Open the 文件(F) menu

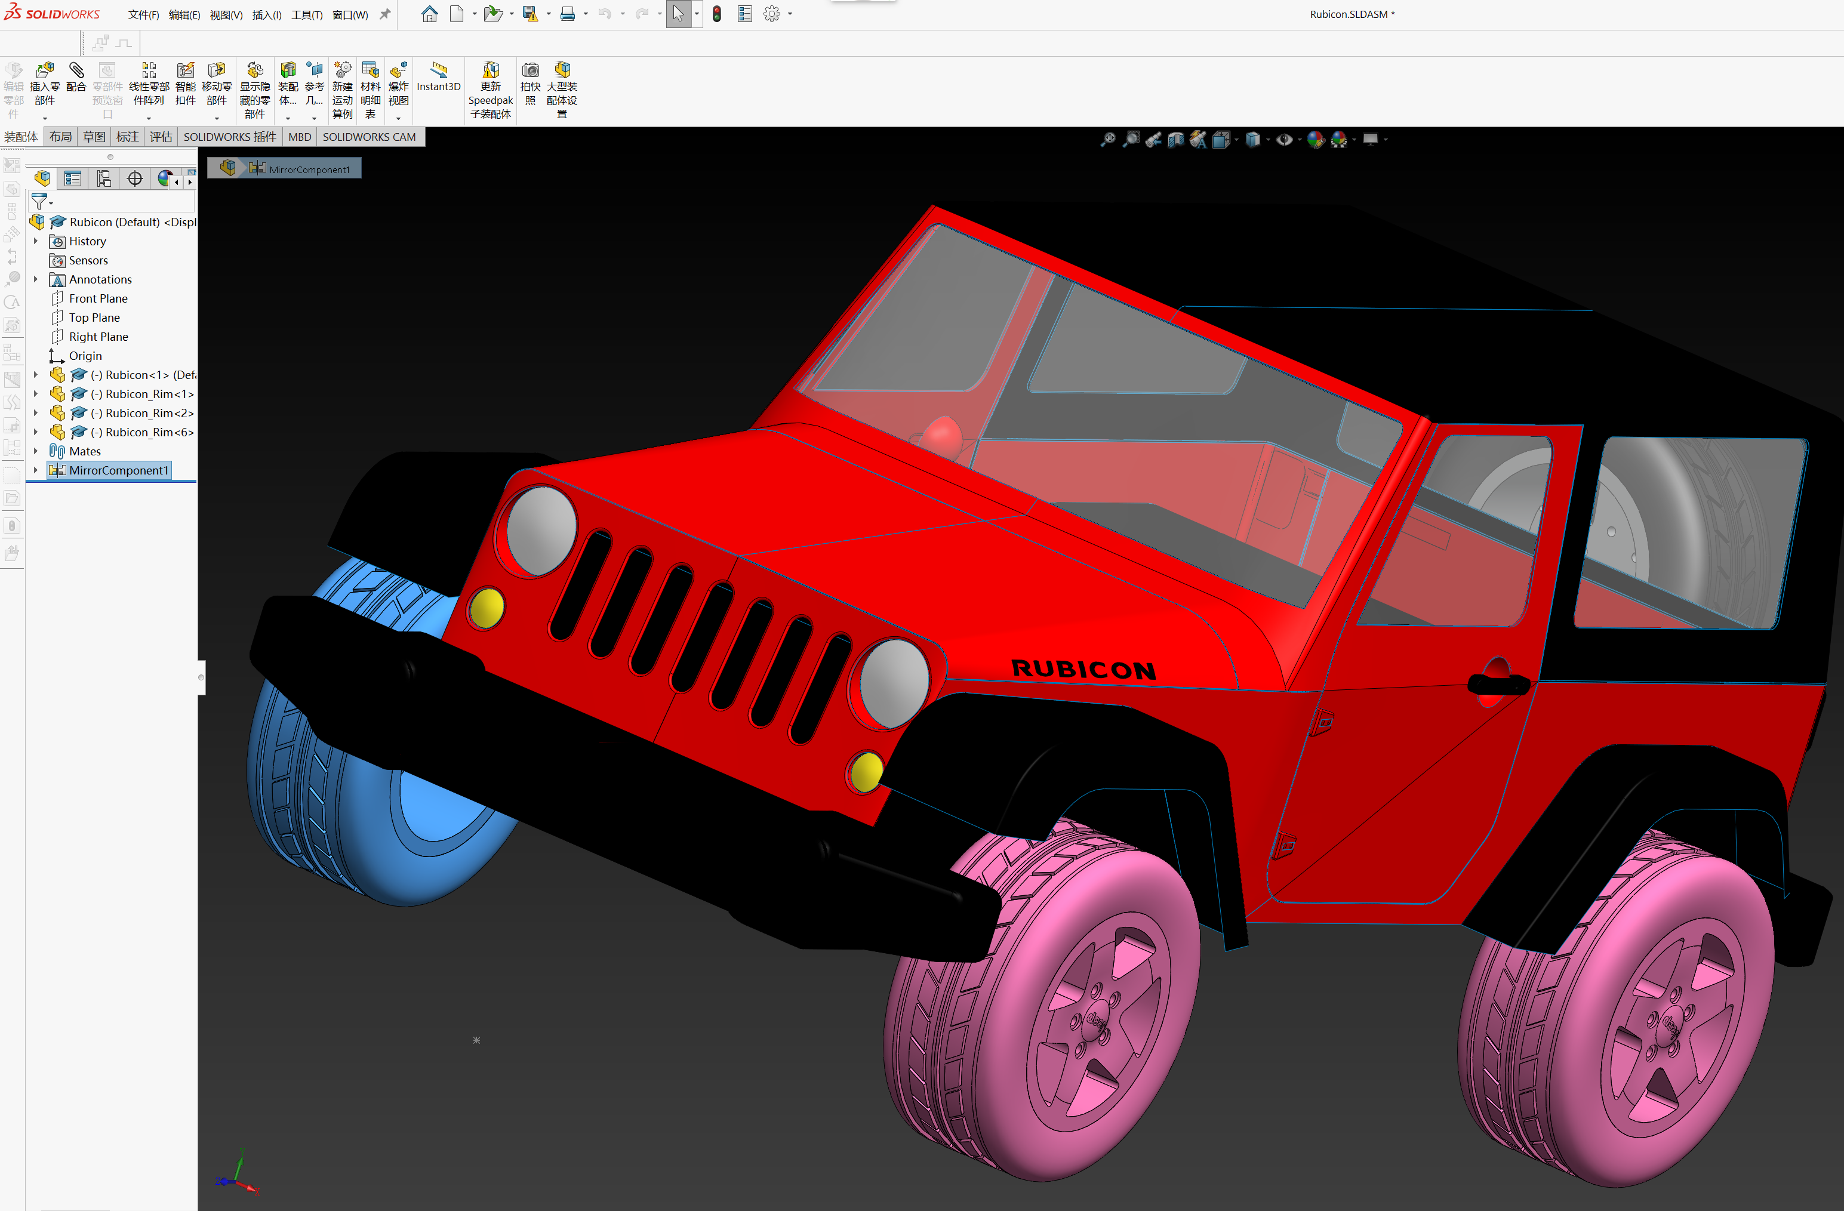143,15
